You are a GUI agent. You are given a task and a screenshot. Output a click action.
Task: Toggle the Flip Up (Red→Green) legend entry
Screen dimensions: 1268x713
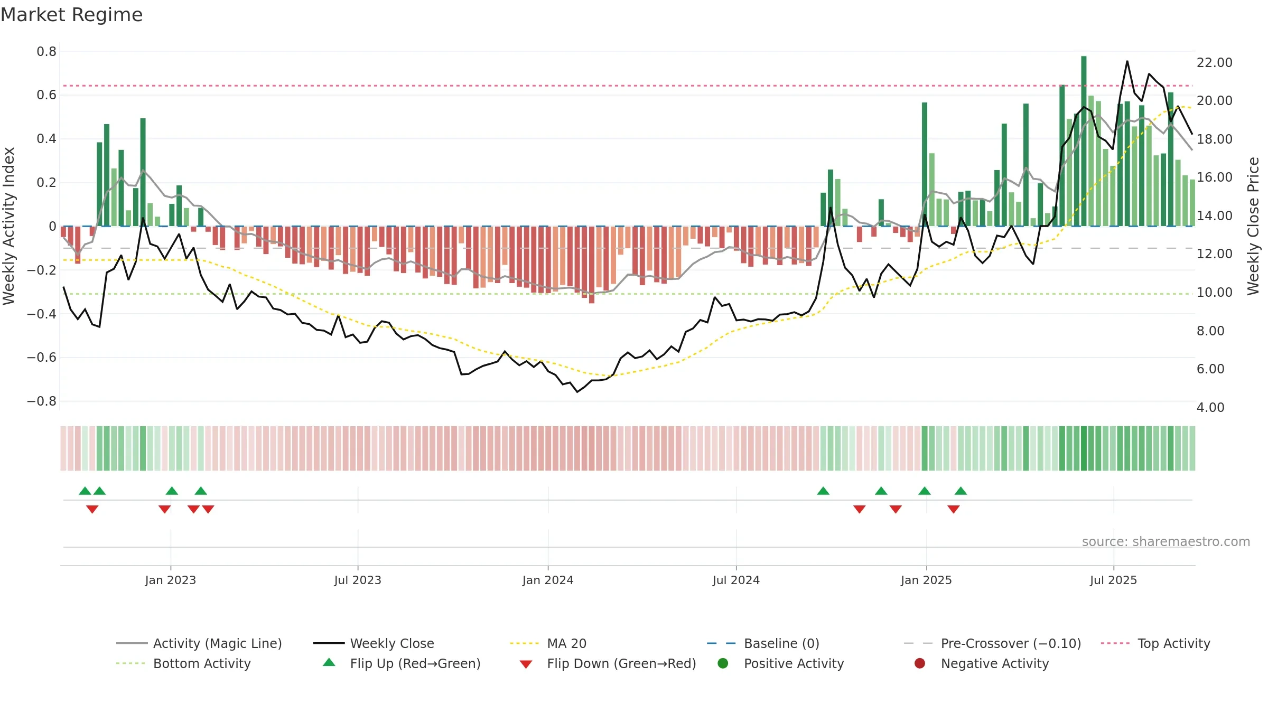[402, 663]
